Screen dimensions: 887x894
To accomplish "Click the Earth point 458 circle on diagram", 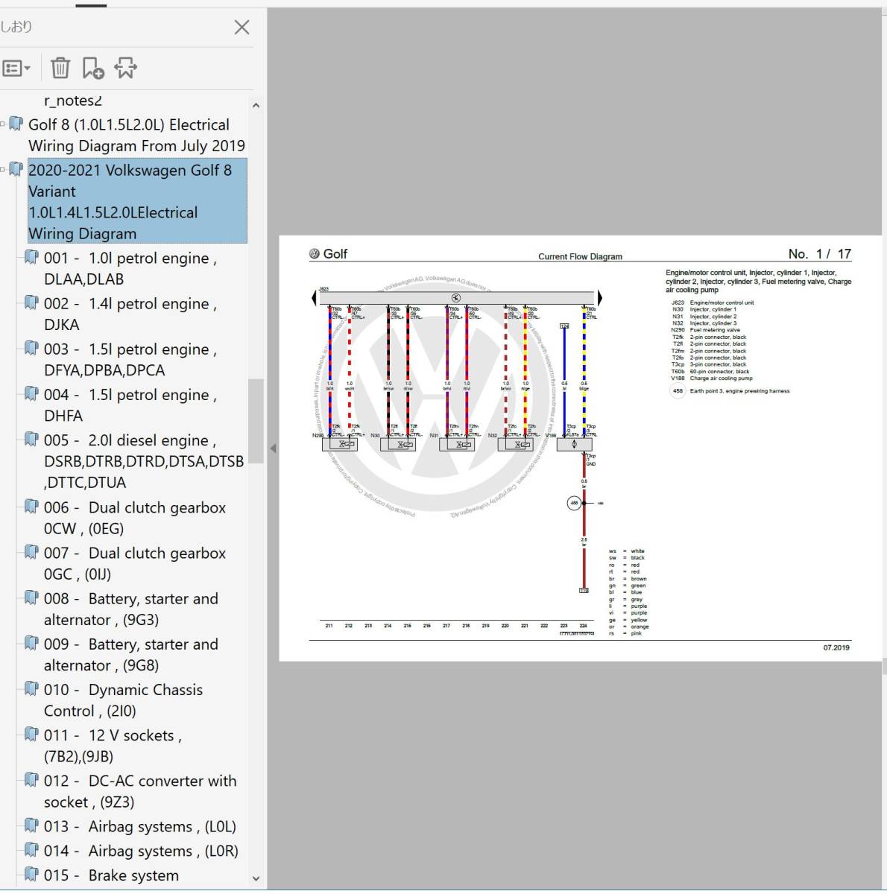I will 574,504.
